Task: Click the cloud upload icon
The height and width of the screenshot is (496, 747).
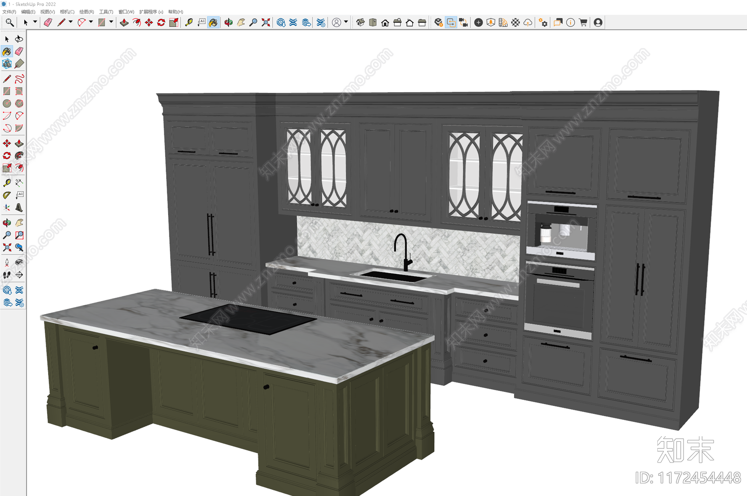Action: [x=528, y=22]
